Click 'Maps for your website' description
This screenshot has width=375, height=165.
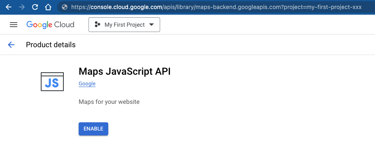[109, 101]
